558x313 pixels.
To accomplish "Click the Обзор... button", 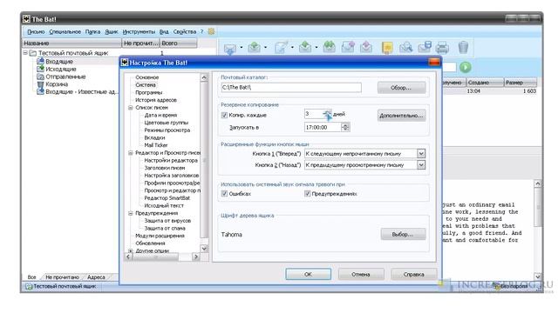I will click(401, 87).
